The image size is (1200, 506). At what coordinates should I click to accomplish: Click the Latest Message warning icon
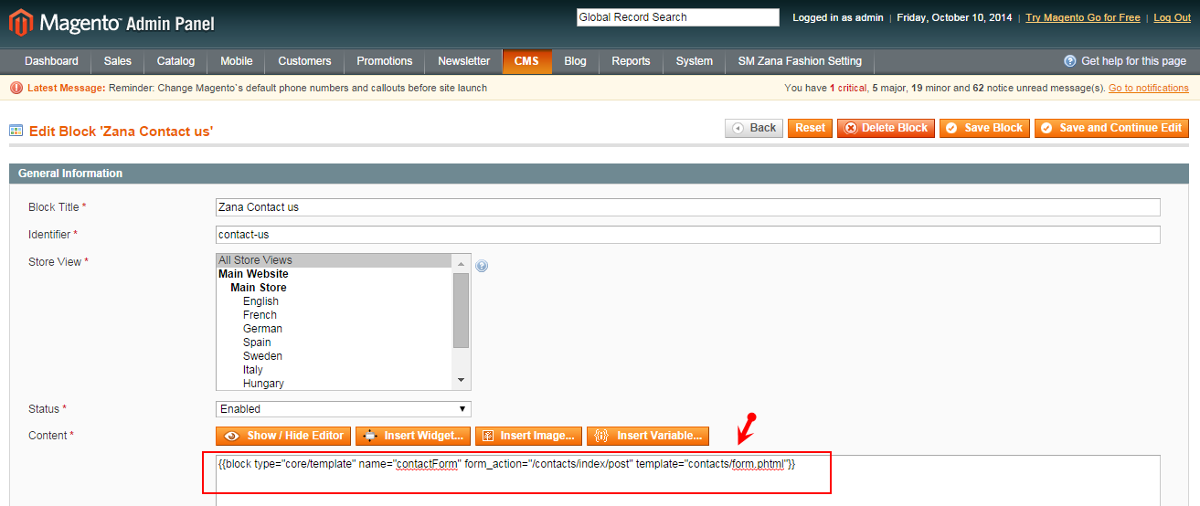coord(16,89)
